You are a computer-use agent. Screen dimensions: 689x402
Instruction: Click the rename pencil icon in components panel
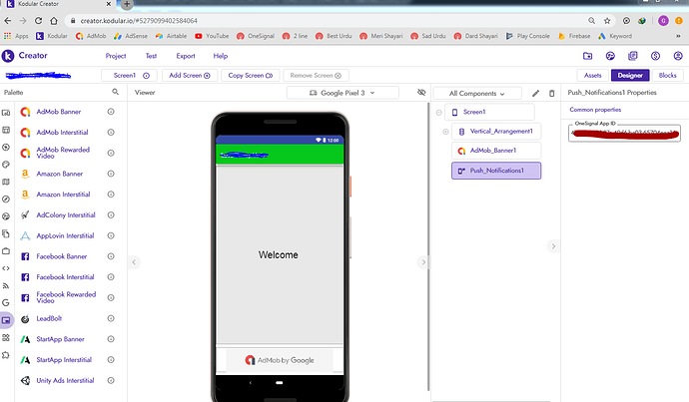coord(535,93)
